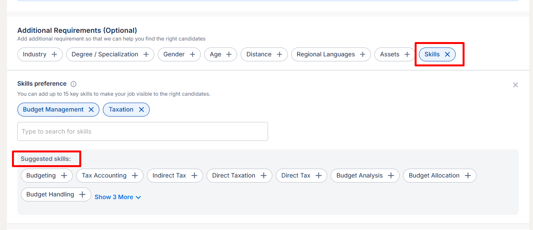Click the Skills preference info icon

(x=73, y=84)
